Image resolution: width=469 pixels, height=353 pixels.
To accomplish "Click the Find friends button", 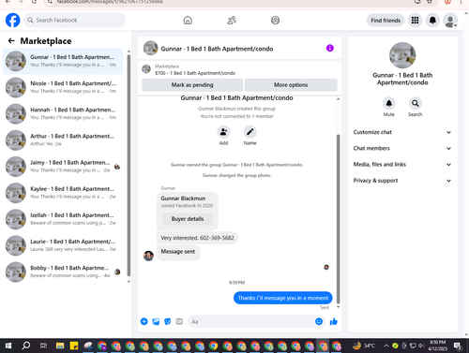I will pyautogui.click(x=386, y=21).
